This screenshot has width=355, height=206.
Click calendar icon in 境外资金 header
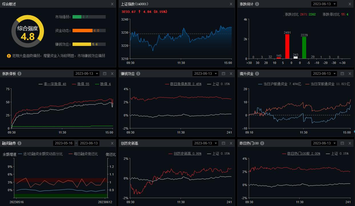point(342,74)
